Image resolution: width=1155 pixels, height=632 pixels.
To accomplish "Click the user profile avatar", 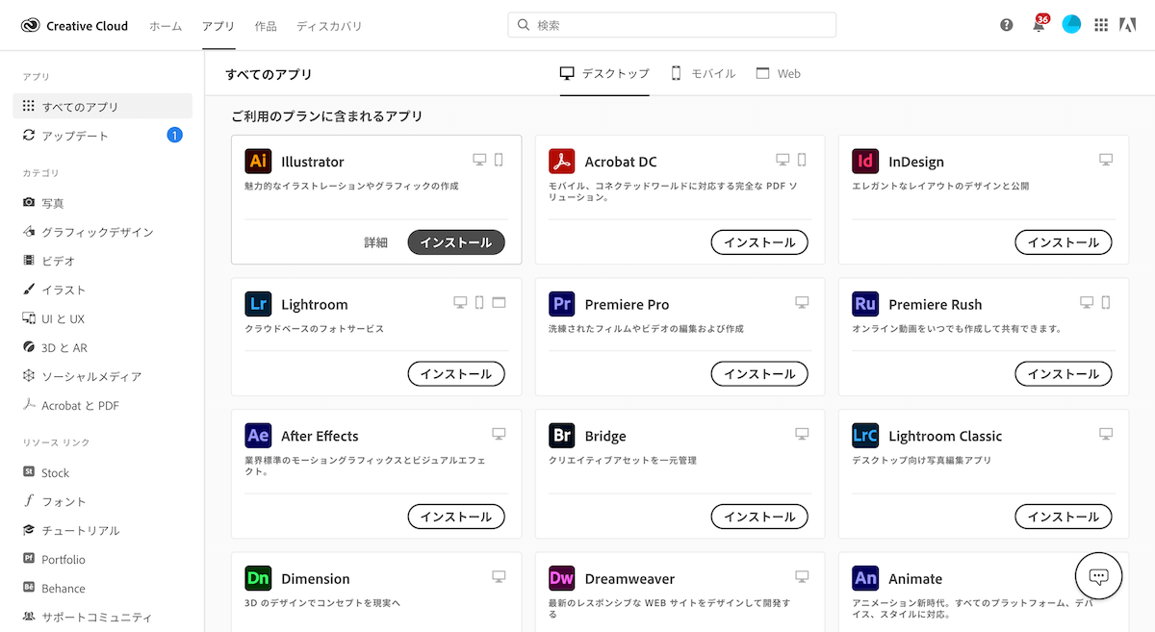I will pyautogui.click(x=1071, y=25).
